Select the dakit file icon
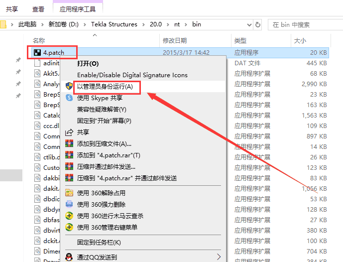Image resolution: width=343 pixels, height=262 pixels. (x=37, y=188)
